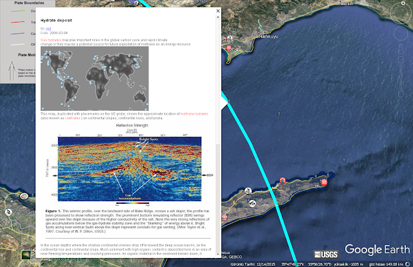Click the look-around navigation compass ring
Viewport: 413px width, 267px height.
click(400, 12)
